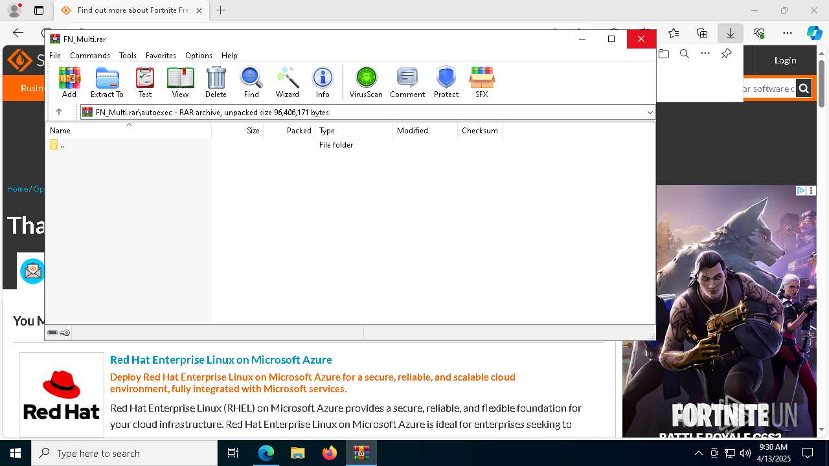Click the website search magnifier button
This screenshot has width=829, height=466.
[x=803, y=89]
